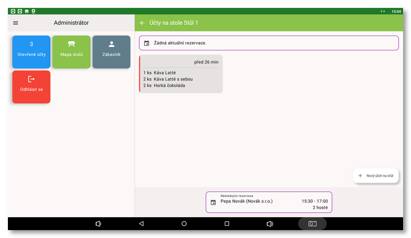
Task: Click the 1 ks Káva Latté line
Action: (160, 73)
